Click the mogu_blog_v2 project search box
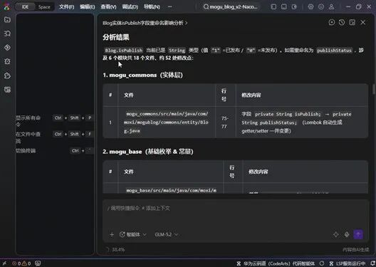 click(231, 7)
